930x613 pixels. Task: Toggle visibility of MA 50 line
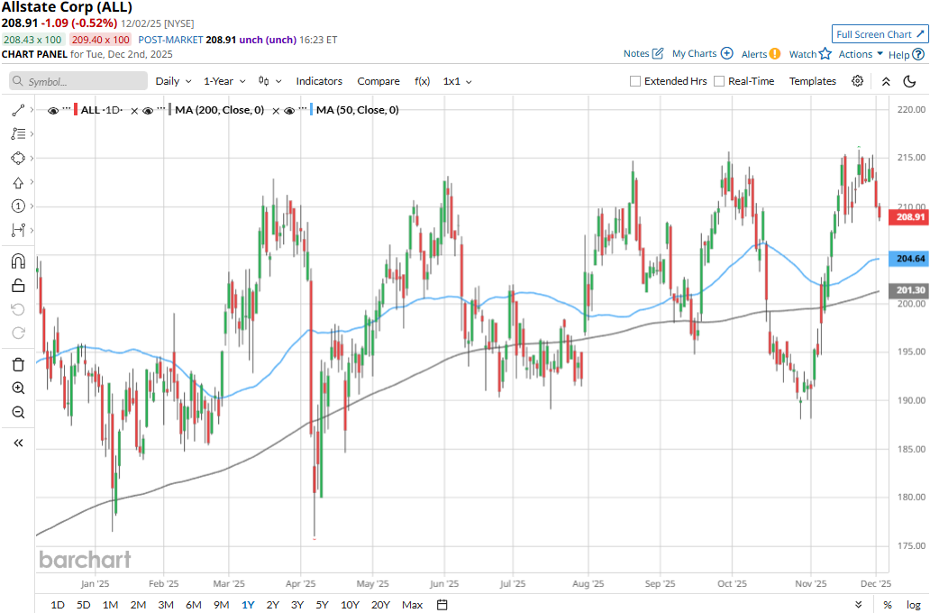coord(289,110)
